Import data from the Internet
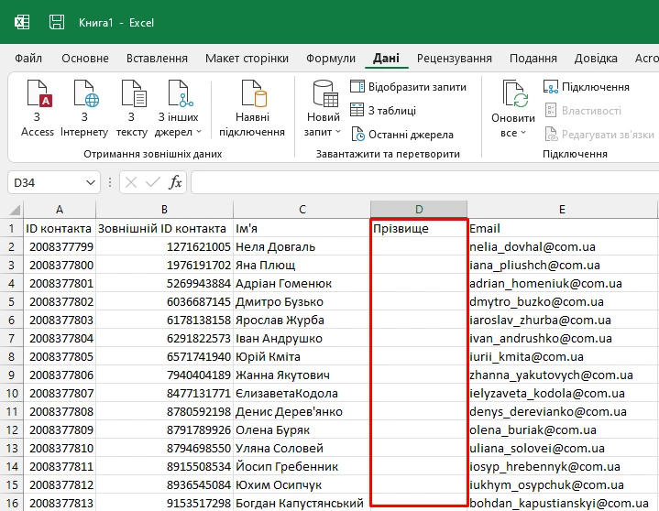This screenshot has width=659, height=511. click(x=83, y=110)
